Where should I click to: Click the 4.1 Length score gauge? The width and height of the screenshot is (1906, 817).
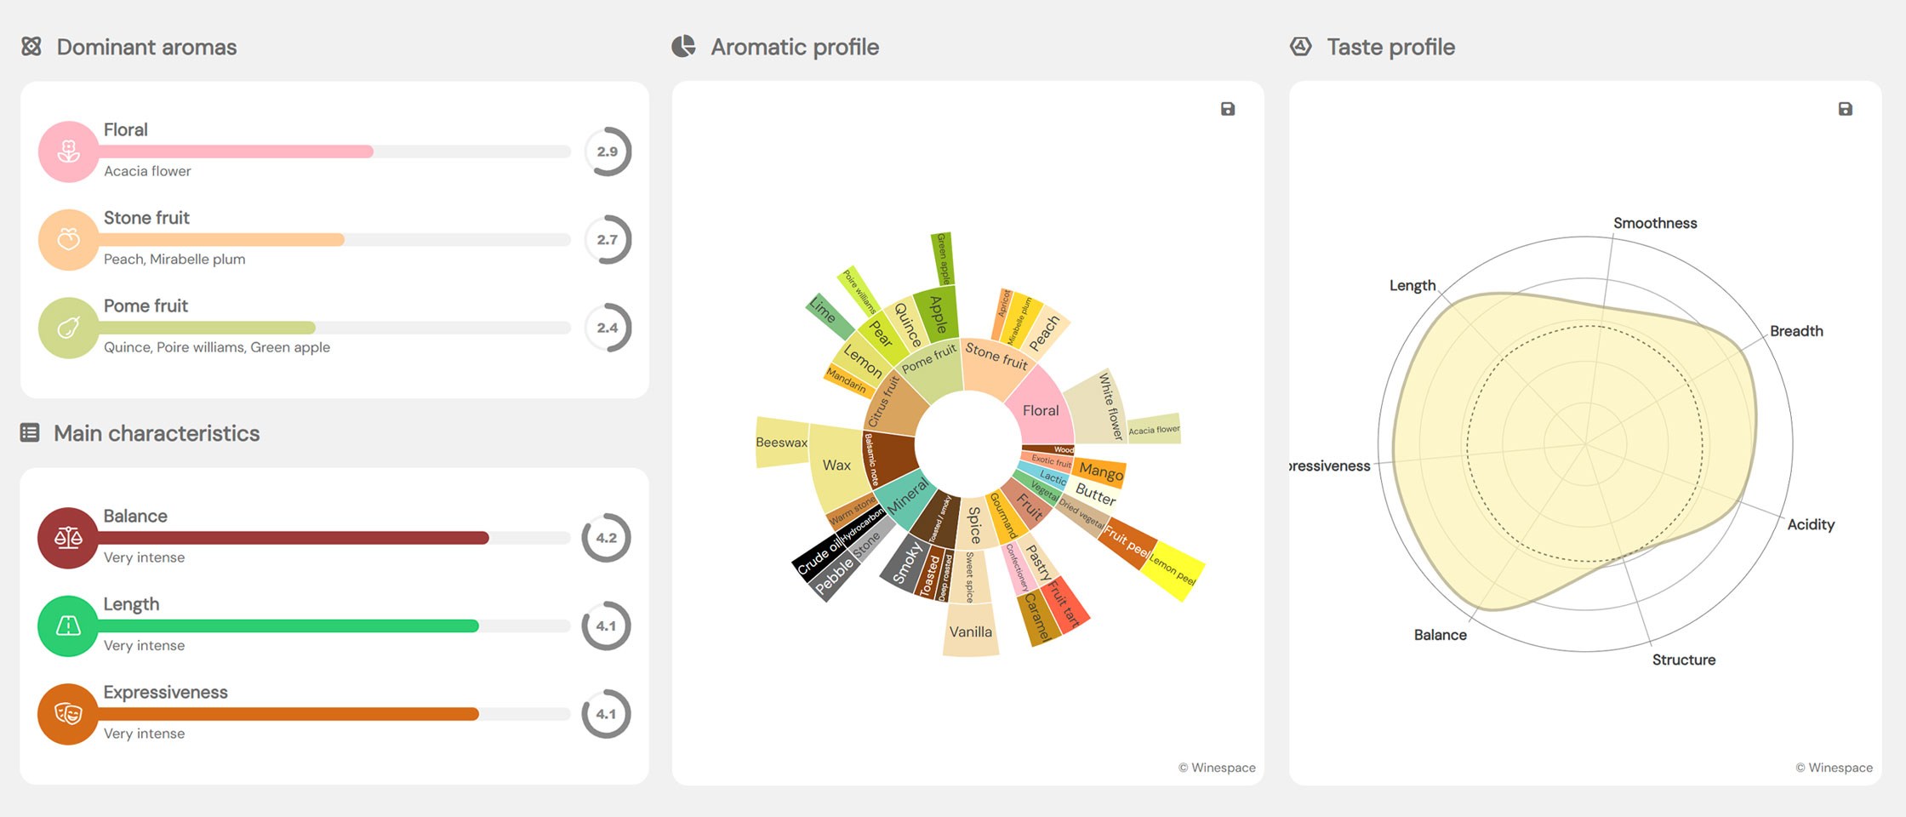coord(606,626)
